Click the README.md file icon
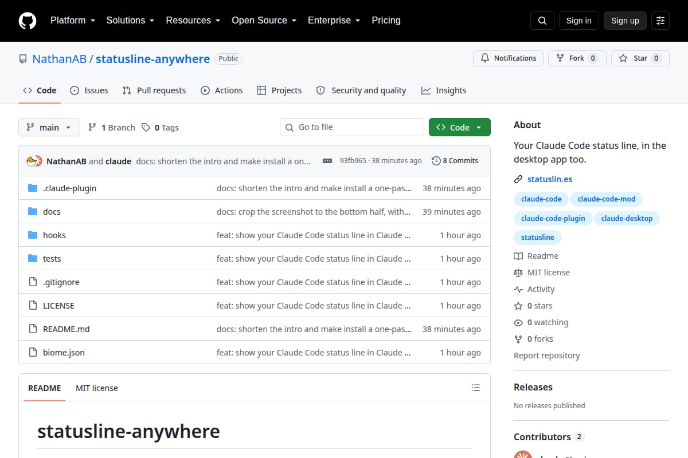The width and height of the screenshot is (688, 458). click(x=33, y=329)
